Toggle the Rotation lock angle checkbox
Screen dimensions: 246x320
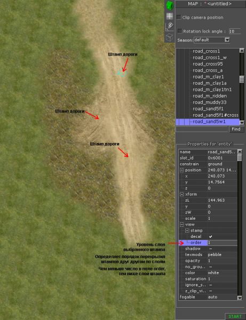[179, 31]
